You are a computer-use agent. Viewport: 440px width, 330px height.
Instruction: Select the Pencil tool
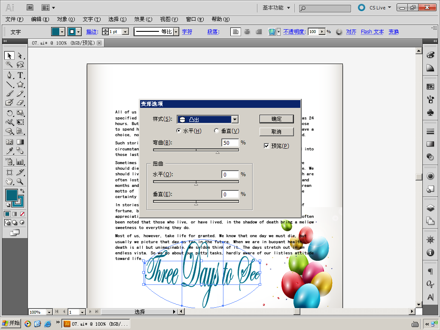pos(20,93)
